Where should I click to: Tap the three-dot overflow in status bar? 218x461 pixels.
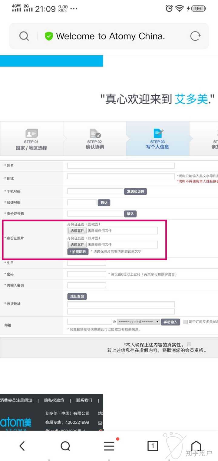coord(74,9)
